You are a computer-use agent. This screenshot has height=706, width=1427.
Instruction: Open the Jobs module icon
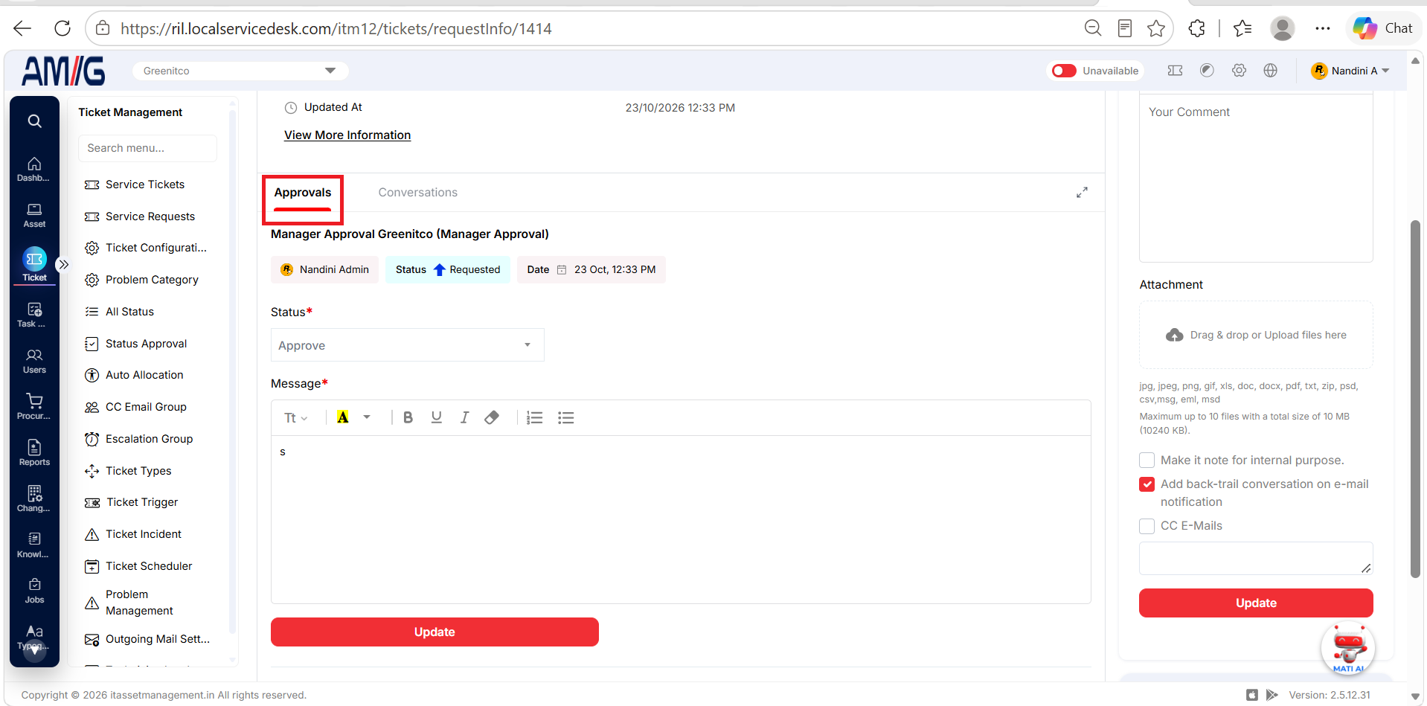[34, 591]
